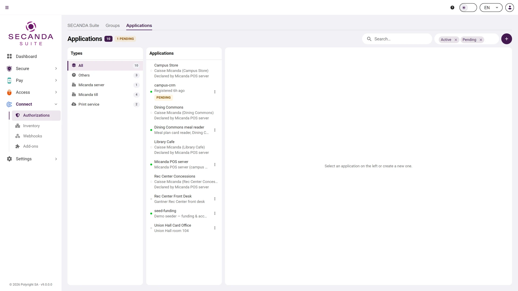
Task: Toggle the hamburger sidebar menu
Action: pos(7,8)
